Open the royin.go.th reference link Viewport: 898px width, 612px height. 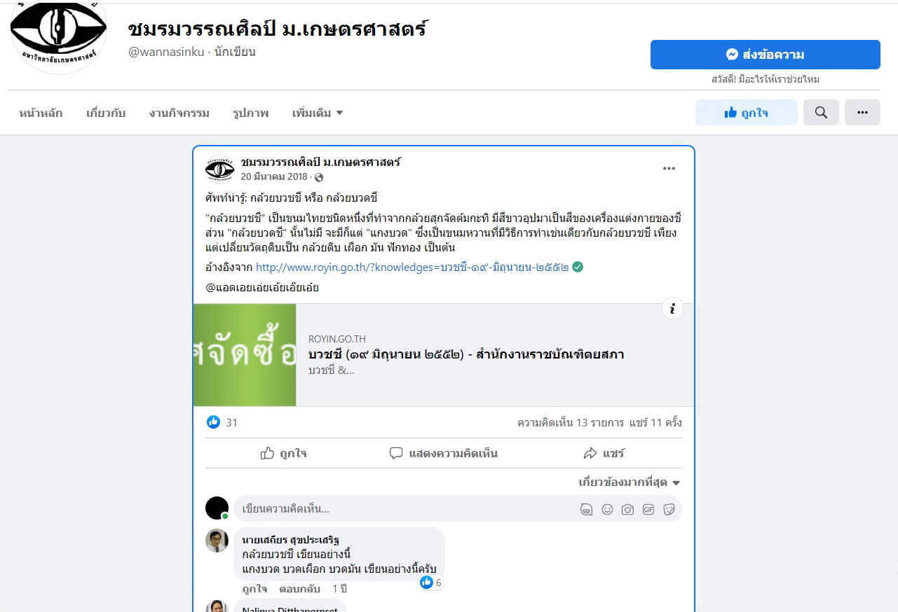click(412, 267)
